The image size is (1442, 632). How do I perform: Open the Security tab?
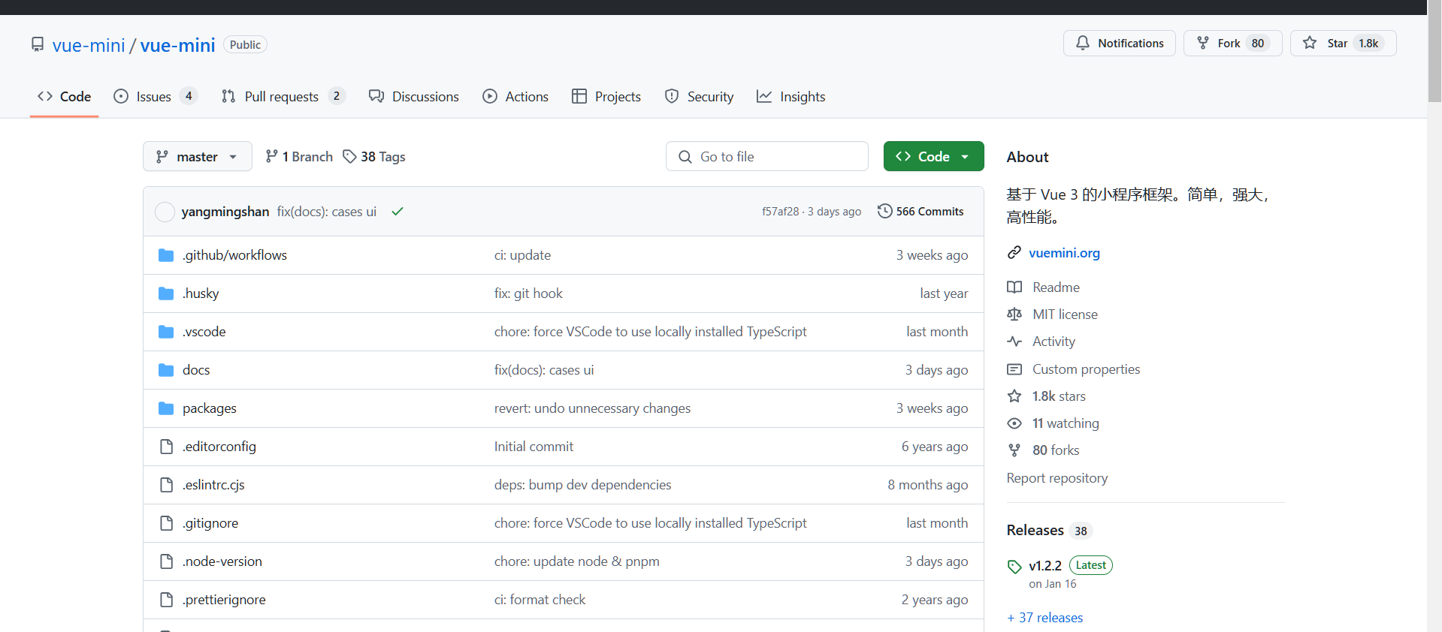[x=699, y=96]
